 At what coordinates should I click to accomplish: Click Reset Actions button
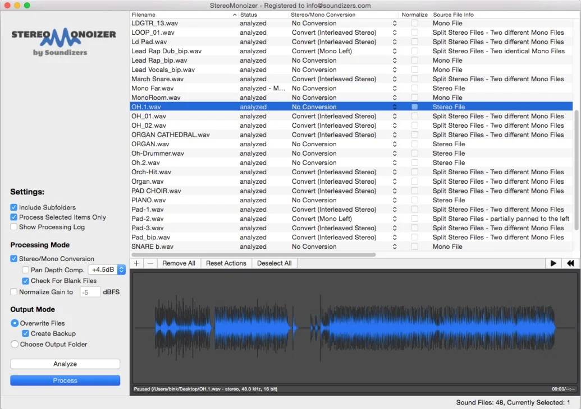(226, 263)
